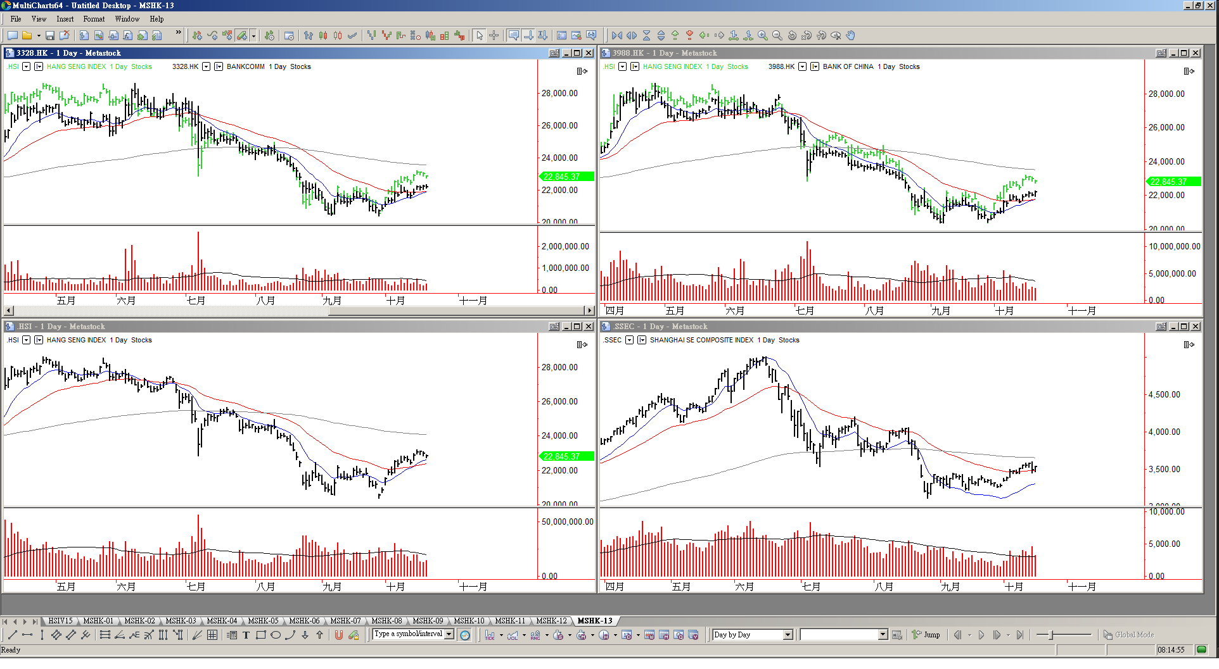Toggle the pointer arrow mode button

[x=480, y=36]
